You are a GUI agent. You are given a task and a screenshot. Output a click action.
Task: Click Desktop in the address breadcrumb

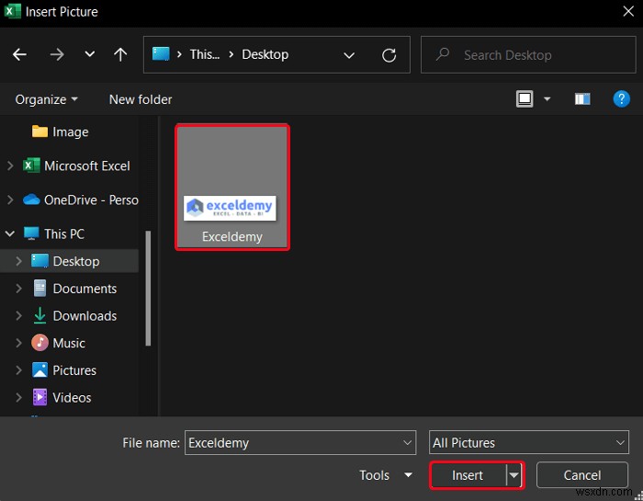tap(265, 54)
